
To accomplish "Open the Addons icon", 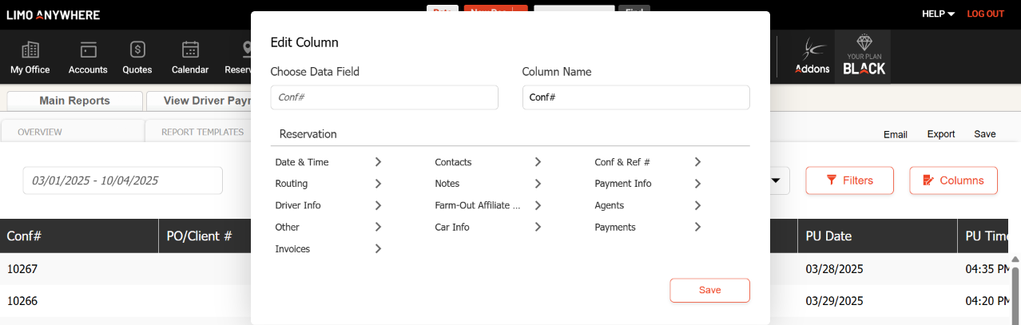I will point(812,57).
